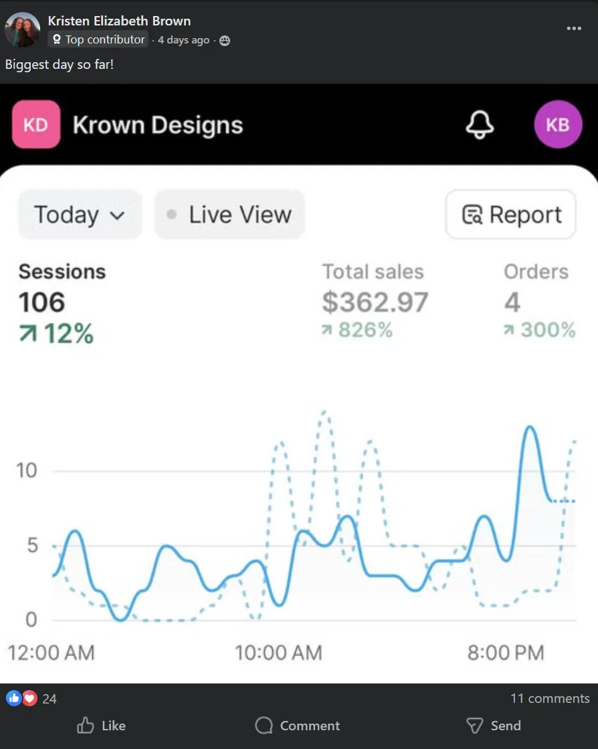Image resolution: width=598 pixels, height=749 pixels.
Task: Like the post
Action: click(x=101, y=726)
